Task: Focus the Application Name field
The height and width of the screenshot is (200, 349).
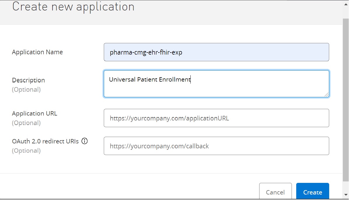Action: coord(216,52)
